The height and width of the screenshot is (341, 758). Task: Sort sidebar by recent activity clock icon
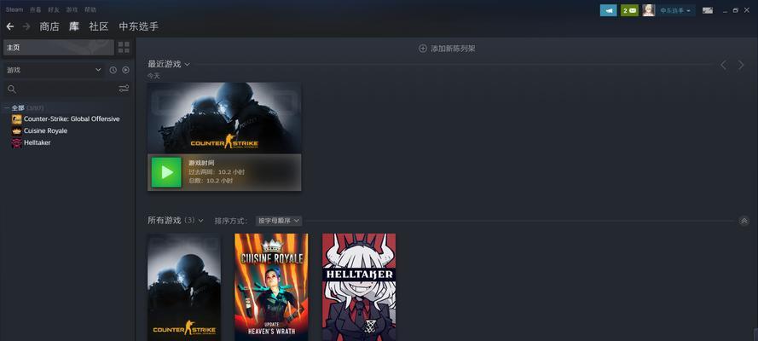pyautogui.click(x=113, y=70)
